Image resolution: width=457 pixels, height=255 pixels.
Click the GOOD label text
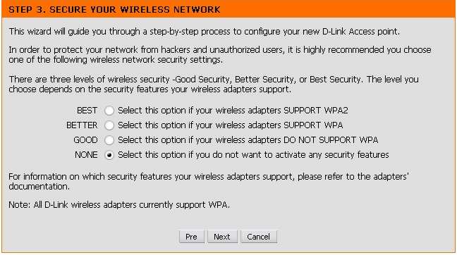click(x=85, y=140)
